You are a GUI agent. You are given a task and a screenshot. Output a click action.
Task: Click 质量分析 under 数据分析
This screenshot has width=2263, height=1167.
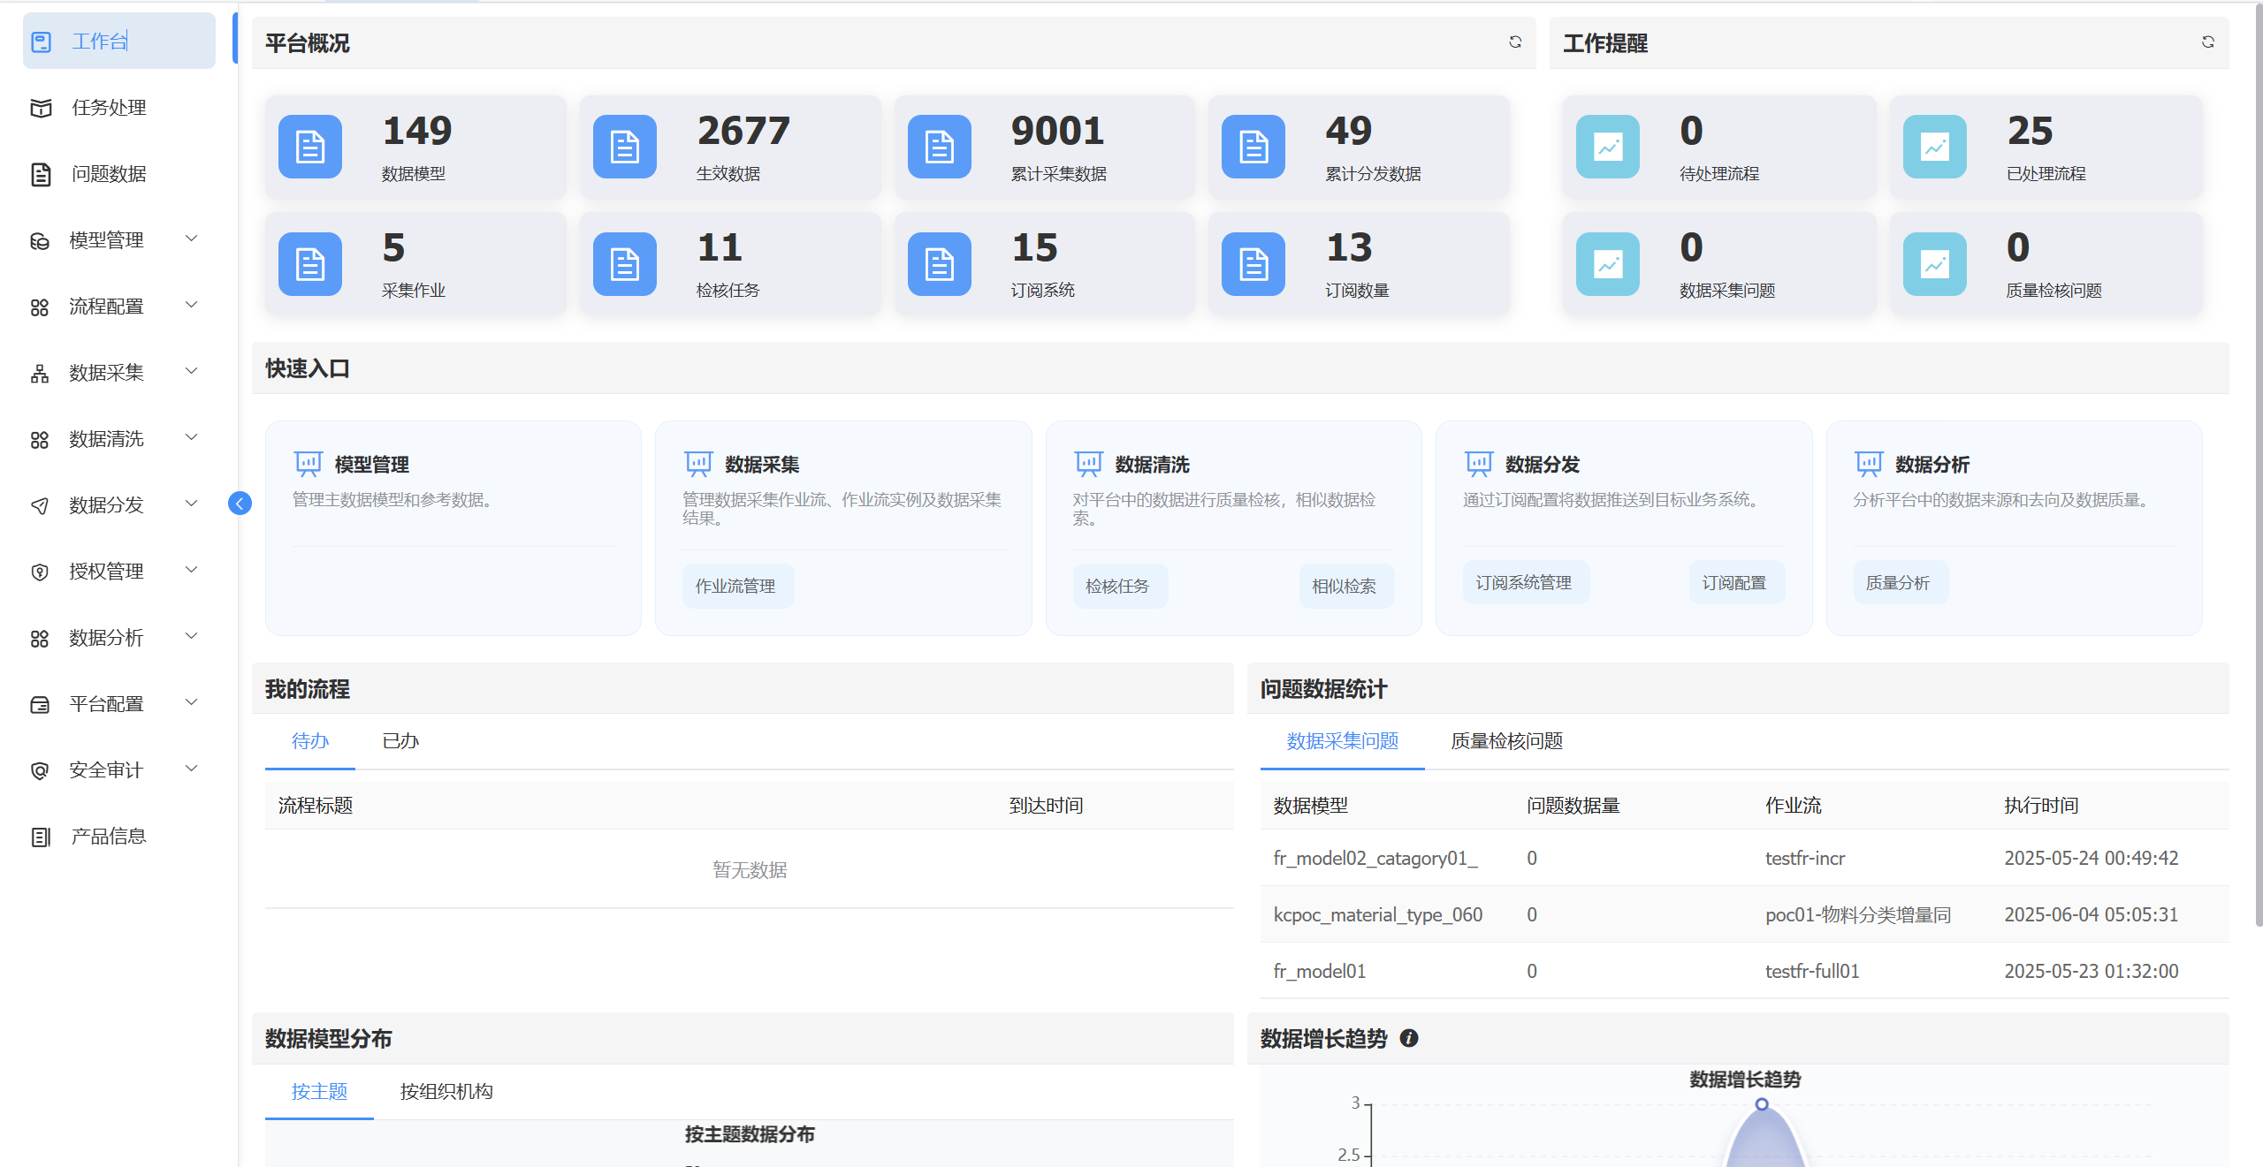[x=1898, y=583]
